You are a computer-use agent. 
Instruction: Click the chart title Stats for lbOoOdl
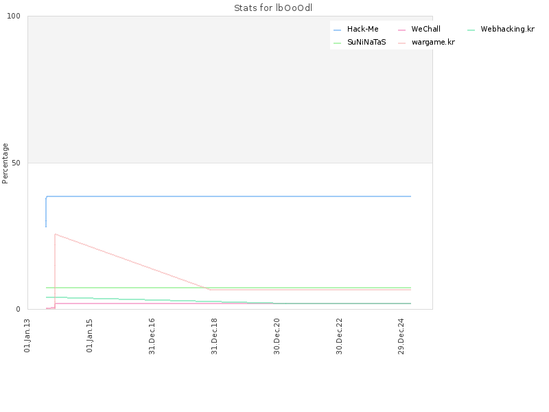pos(273,8)
